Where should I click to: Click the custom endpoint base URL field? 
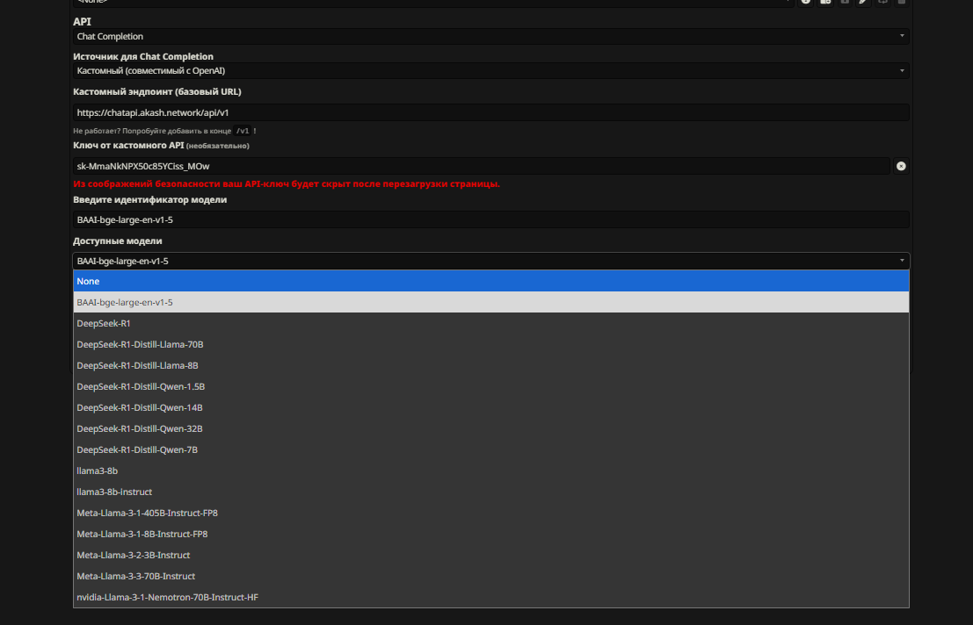tap(490, 112)
